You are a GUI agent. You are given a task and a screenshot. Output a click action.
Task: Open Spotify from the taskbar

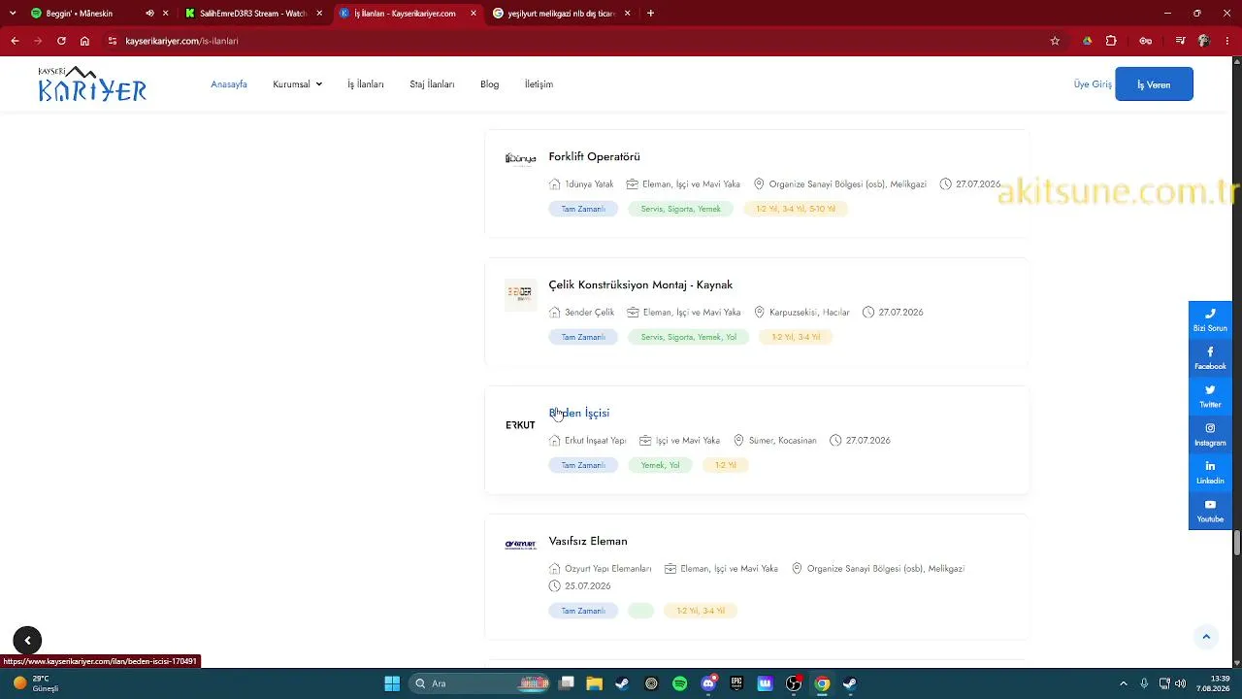click(x=679, y=683)
